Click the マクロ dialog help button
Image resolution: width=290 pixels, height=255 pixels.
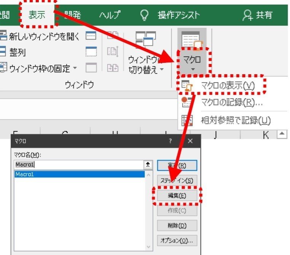tap(170, 141)
